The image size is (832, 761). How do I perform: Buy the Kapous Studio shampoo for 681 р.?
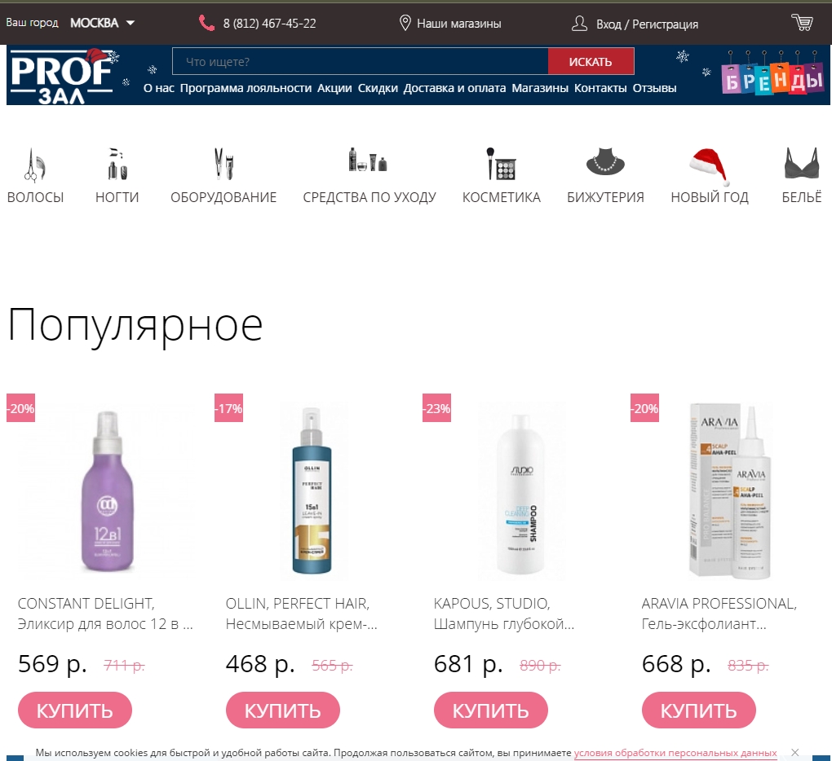491,710
